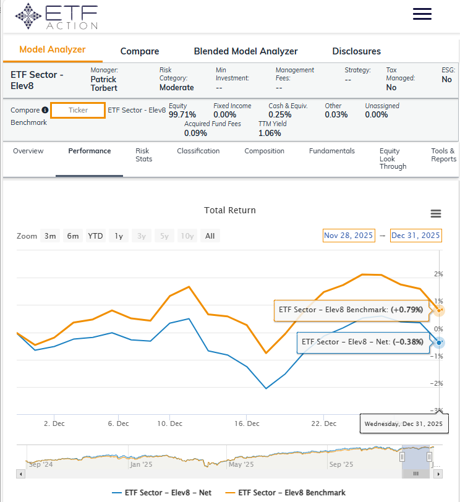Click the Compare Benchmark info icon
Image resolution: width=460 pixels, height=502 pixels.
[x=45, y=110]
